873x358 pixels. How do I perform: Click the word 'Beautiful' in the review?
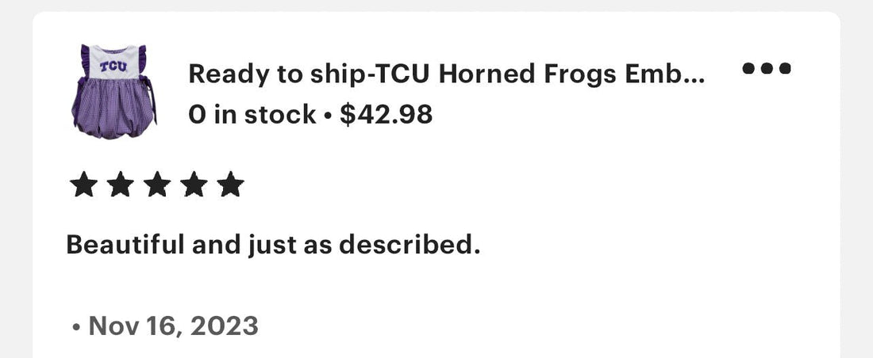tap(125, 243)
